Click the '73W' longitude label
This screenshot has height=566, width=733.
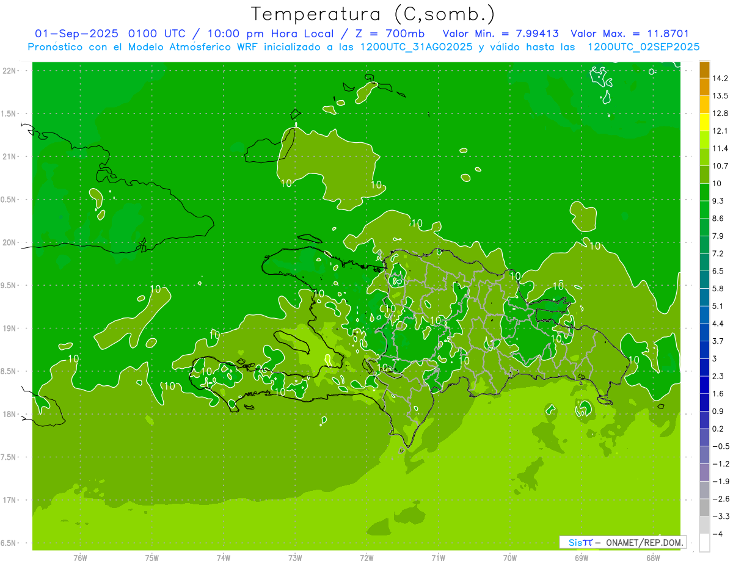coord(295,558)
